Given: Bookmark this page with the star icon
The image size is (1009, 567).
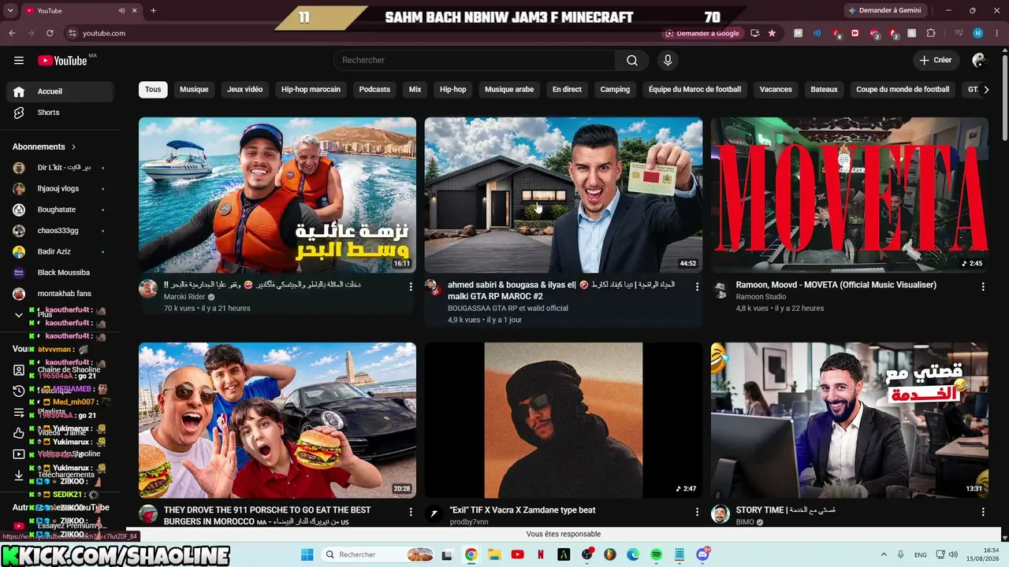Looking at the screenshot, I should 772,33.
